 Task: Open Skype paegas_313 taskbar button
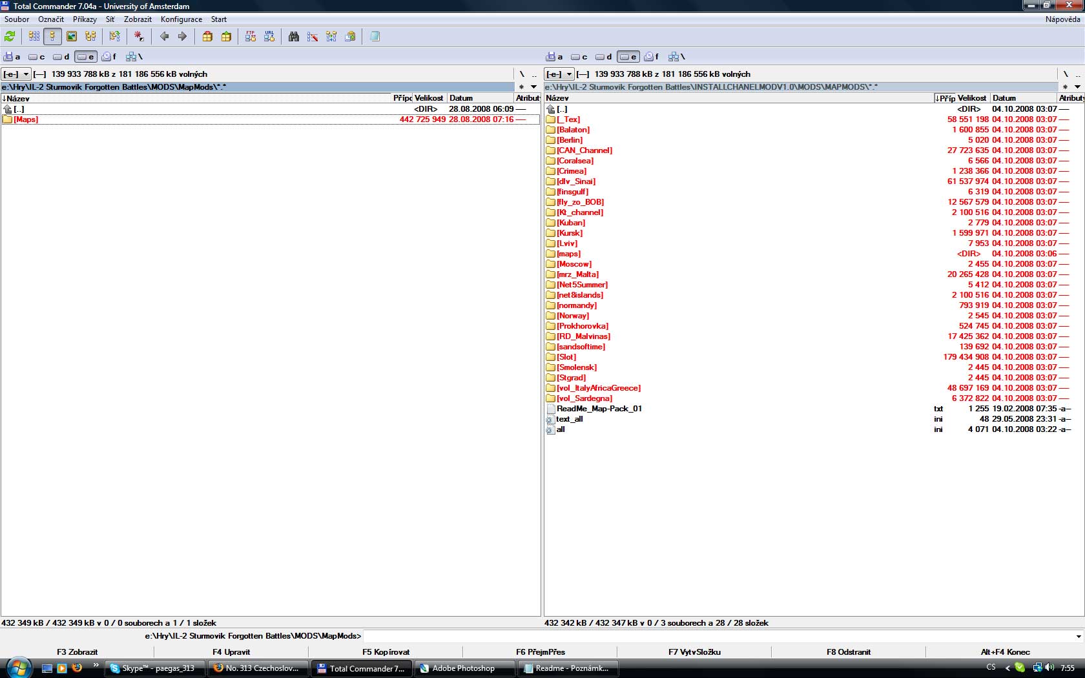tap(155, 668)
